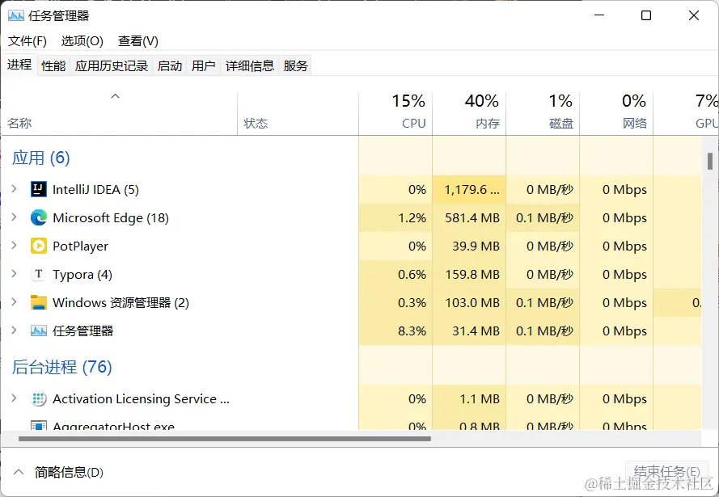Select the 后台进程 (76) group heading
The image size is (719, 497).
[x=62, y=367]
